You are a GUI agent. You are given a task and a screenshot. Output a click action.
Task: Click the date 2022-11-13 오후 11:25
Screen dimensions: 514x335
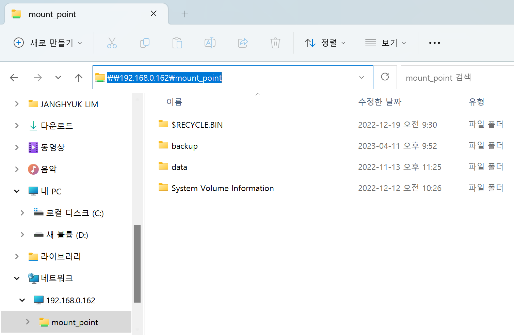[x=400, y=167]
